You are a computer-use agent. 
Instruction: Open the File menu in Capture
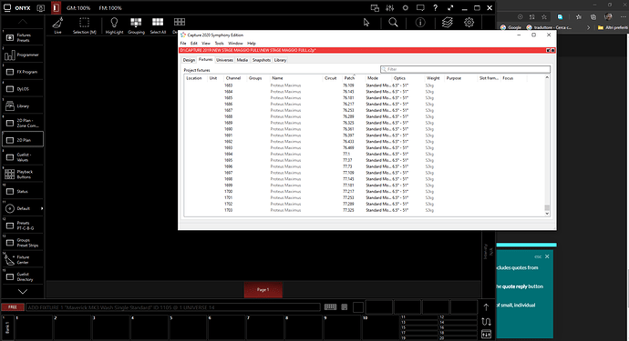pos(183,44)
